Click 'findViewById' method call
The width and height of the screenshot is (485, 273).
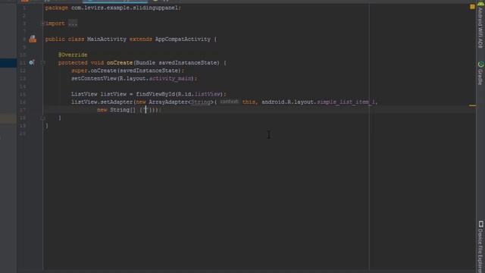[155, 94]
